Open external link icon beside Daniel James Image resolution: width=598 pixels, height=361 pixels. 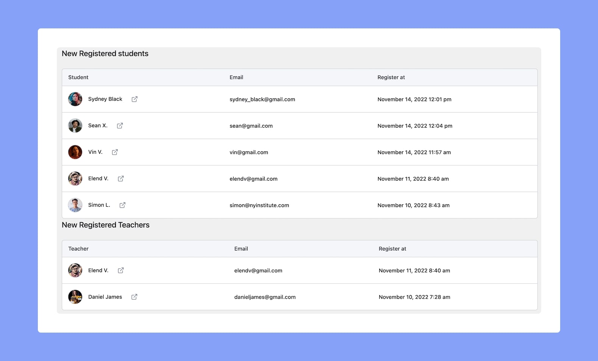pyautogui.click(x=134, y=297)
